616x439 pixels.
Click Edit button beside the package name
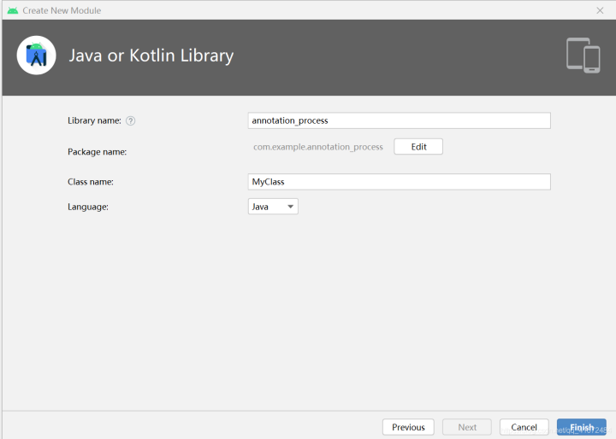click(x=418, y=147)
